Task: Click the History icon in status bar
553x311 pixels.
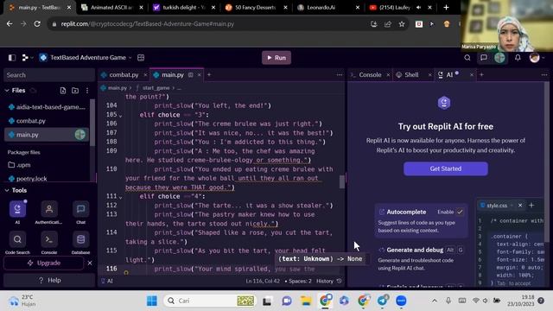Action: coord(340,281)
